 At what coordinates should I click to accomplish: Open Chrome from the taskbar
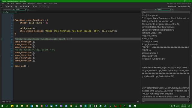(x=71, y=106)
